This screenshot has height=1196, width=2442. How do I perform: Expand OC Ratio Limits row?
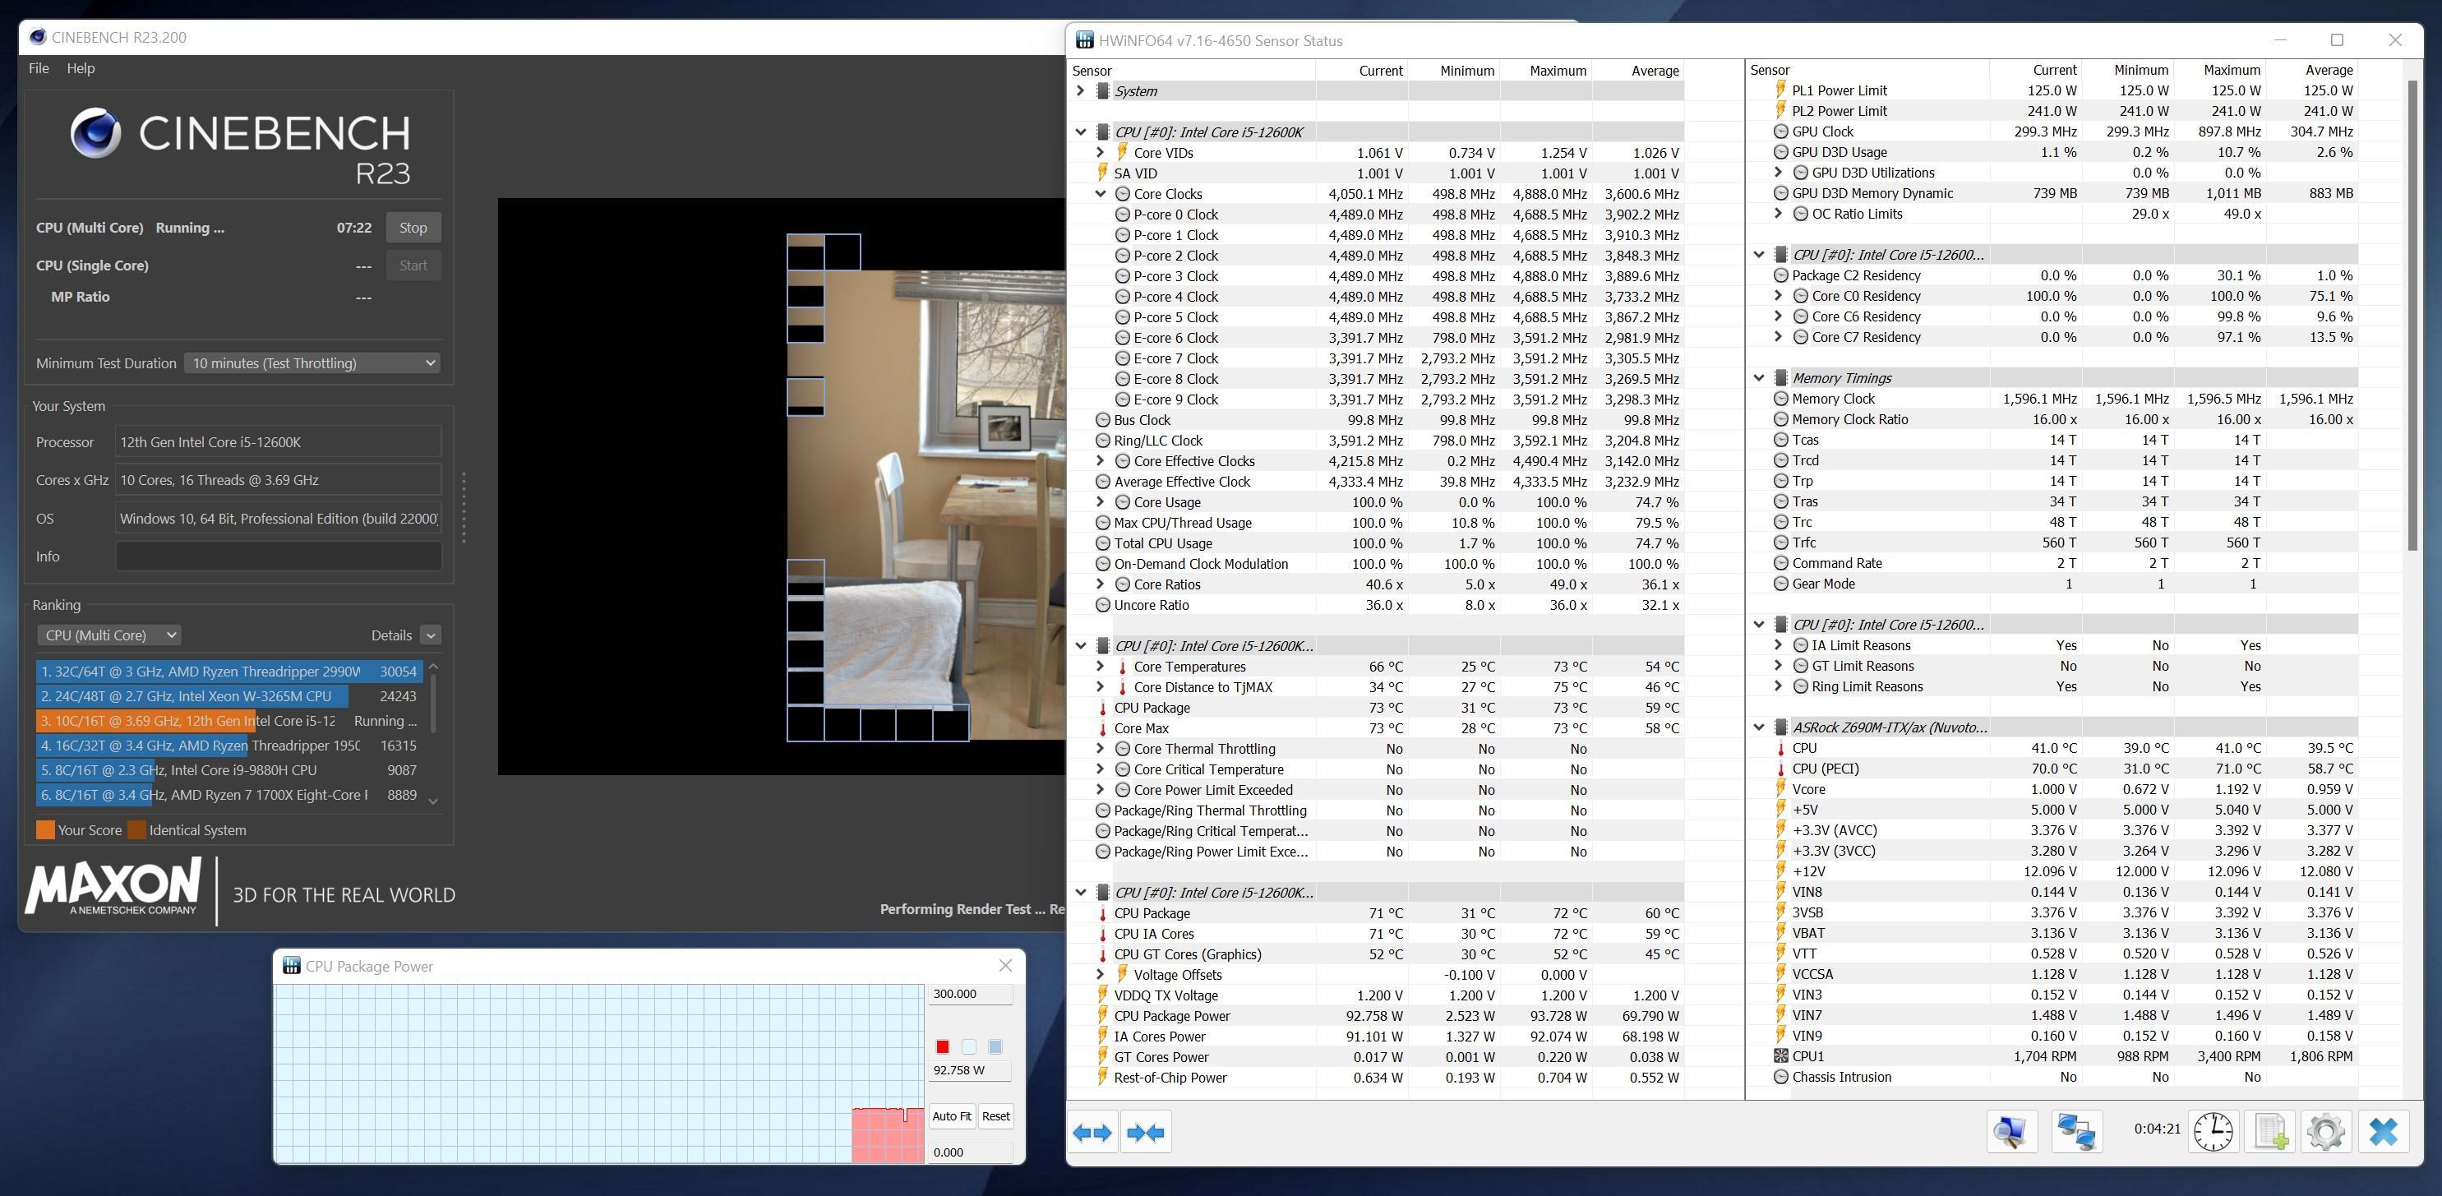[1779, 213]
